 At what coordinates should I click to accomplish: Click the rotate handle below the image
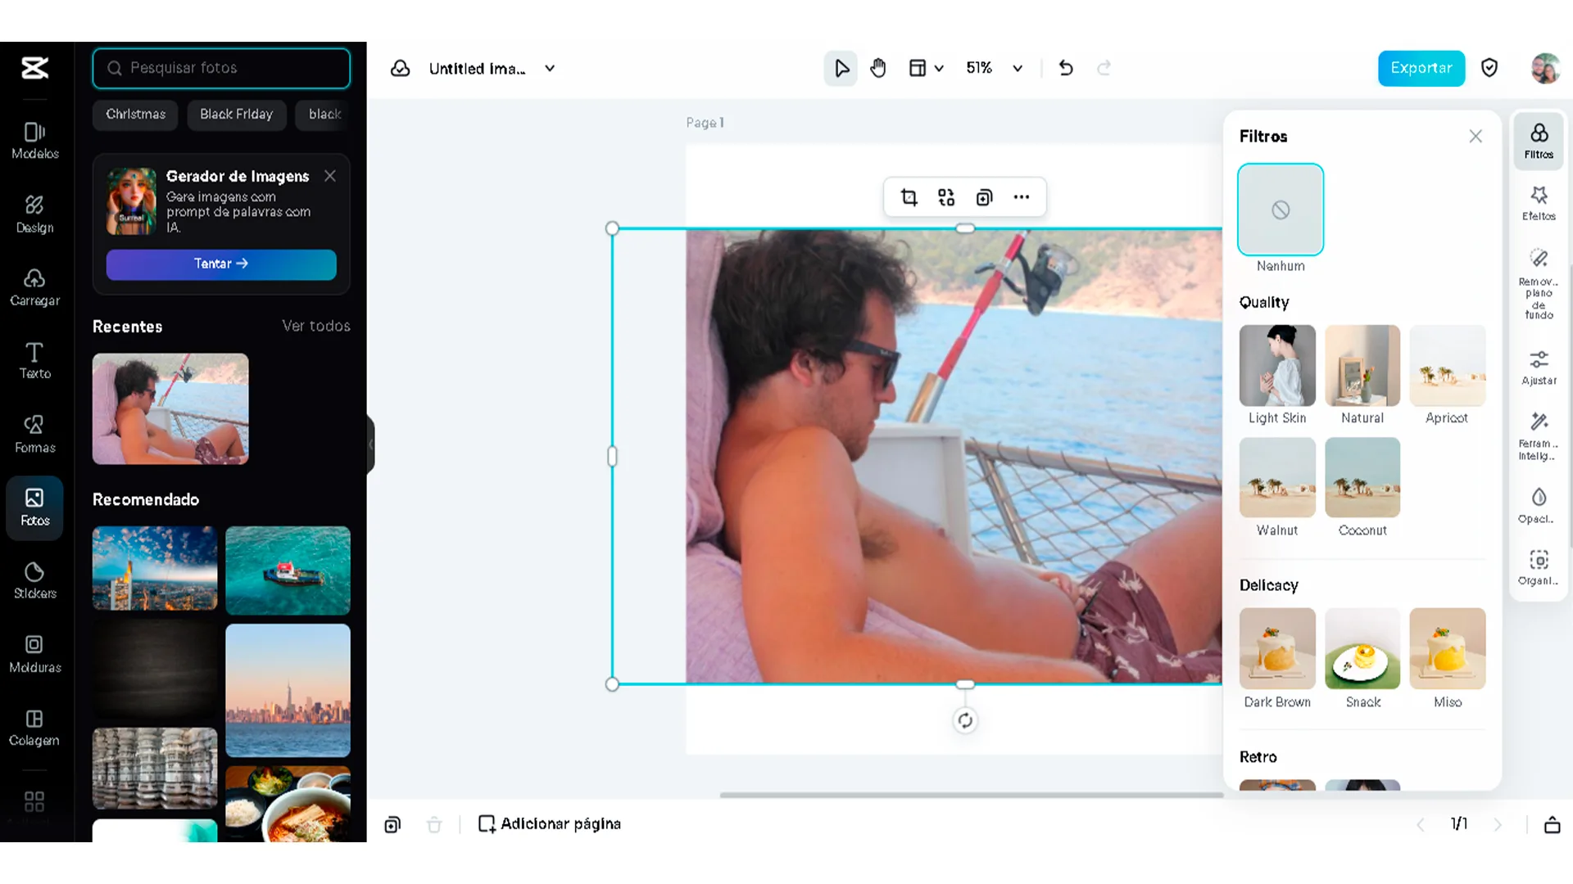(x=965, y=720)
